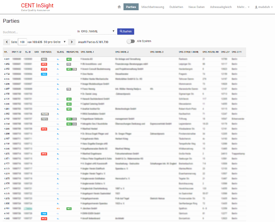Screen dimensions: 275x222
Task: Click the page number input field
Action: click(22, 42)
